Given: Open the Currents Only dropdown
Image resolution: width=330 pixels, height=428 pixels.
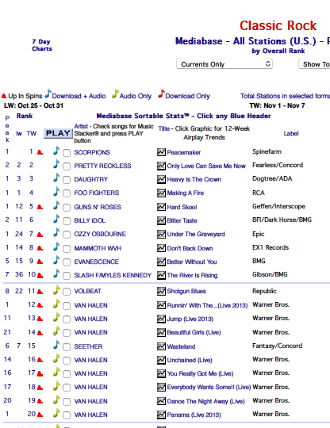Looking at the screenshot, I should coord(224,64).
